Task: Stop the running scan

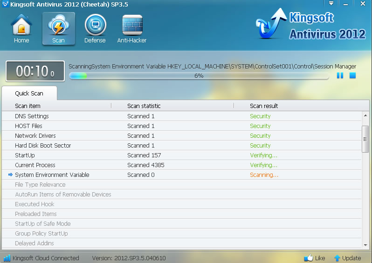Action: coord(352,75)
